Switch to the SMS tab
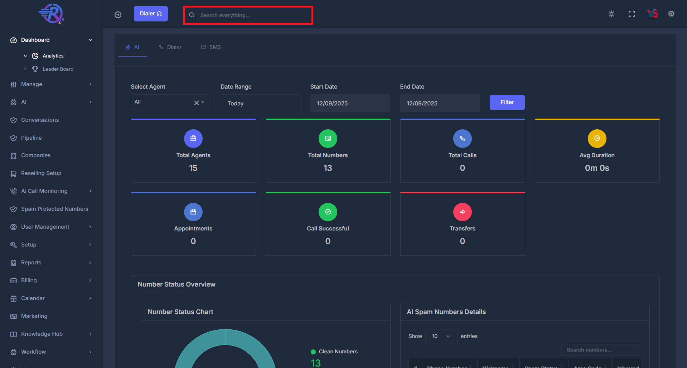This screenshot has height=368, width=687. point(211,47)
